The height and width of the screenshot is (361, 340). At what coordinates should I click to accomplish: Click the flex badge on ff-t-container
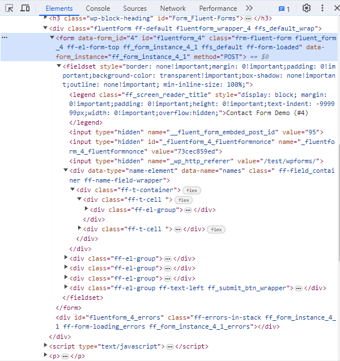point(192,190)
